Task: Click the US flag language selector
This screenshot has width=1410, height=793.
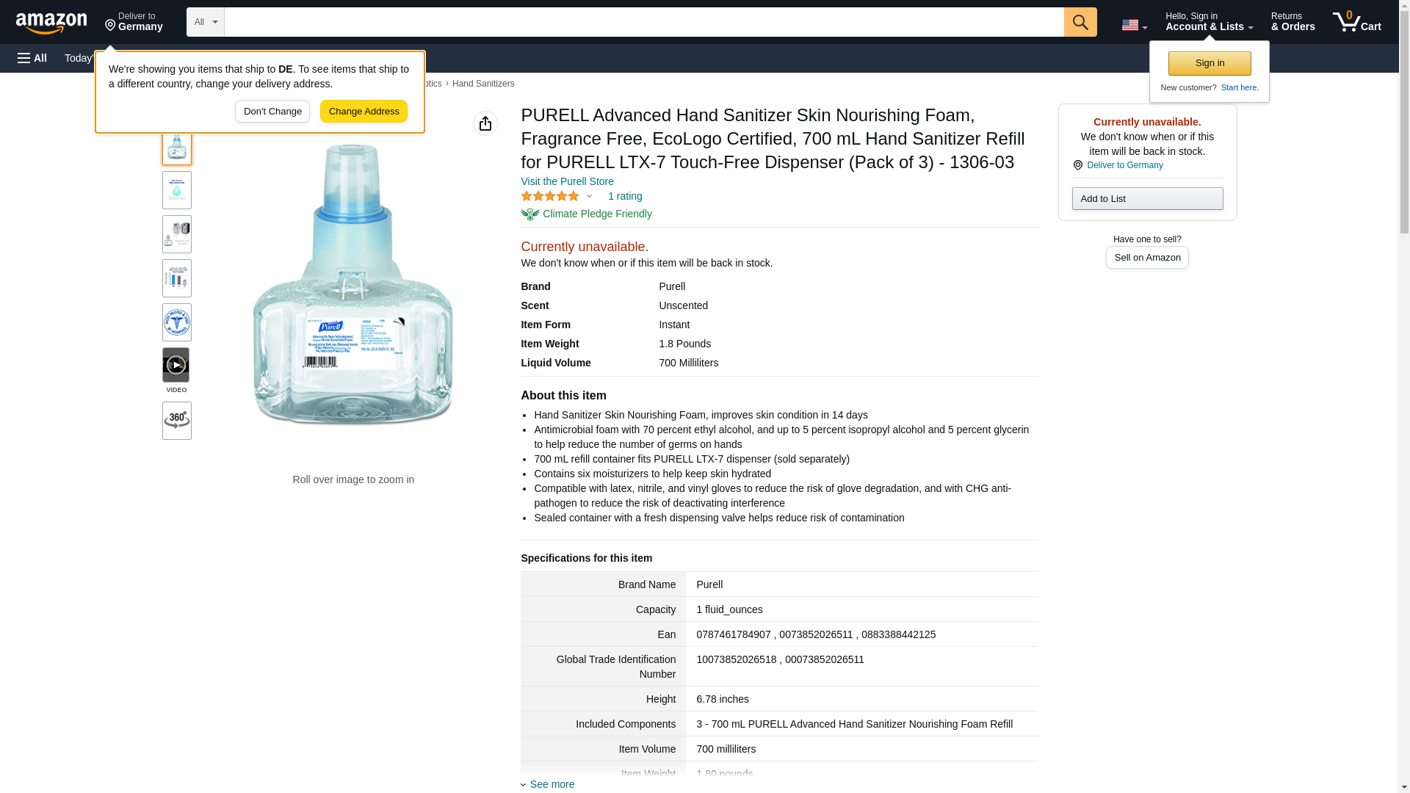Action: tap(1134, 25)
